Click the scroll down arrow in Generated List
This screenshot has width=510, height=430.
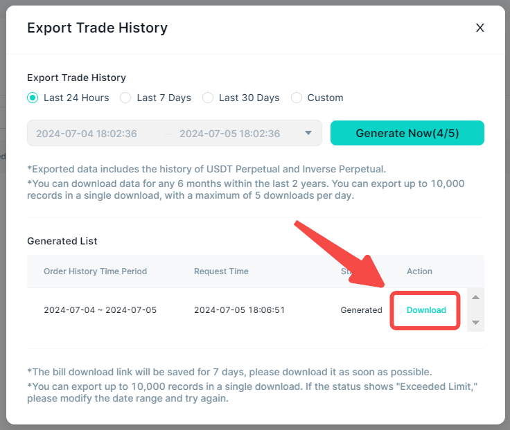(475, 323)
